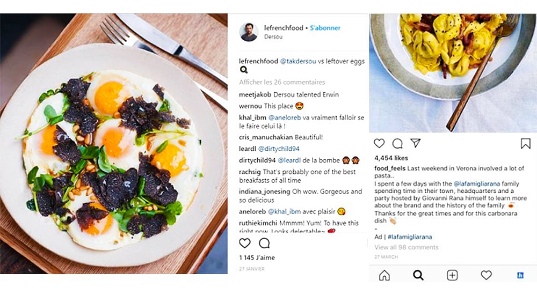Open the @takdersou mention link

[298, 61]
